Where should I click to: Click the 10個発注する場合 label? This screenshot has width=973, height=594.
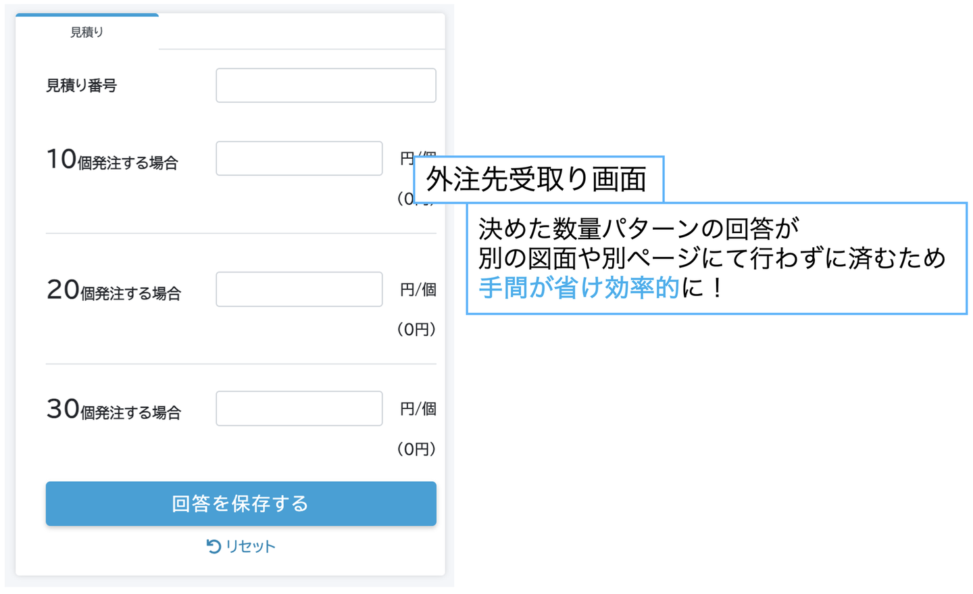coord(112,161)
